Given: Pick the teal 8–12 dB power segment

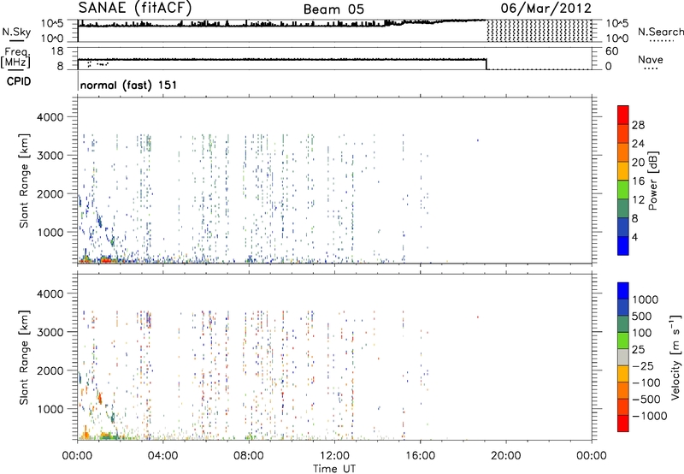Looking at the screenshot, I should tap(623, 208).
